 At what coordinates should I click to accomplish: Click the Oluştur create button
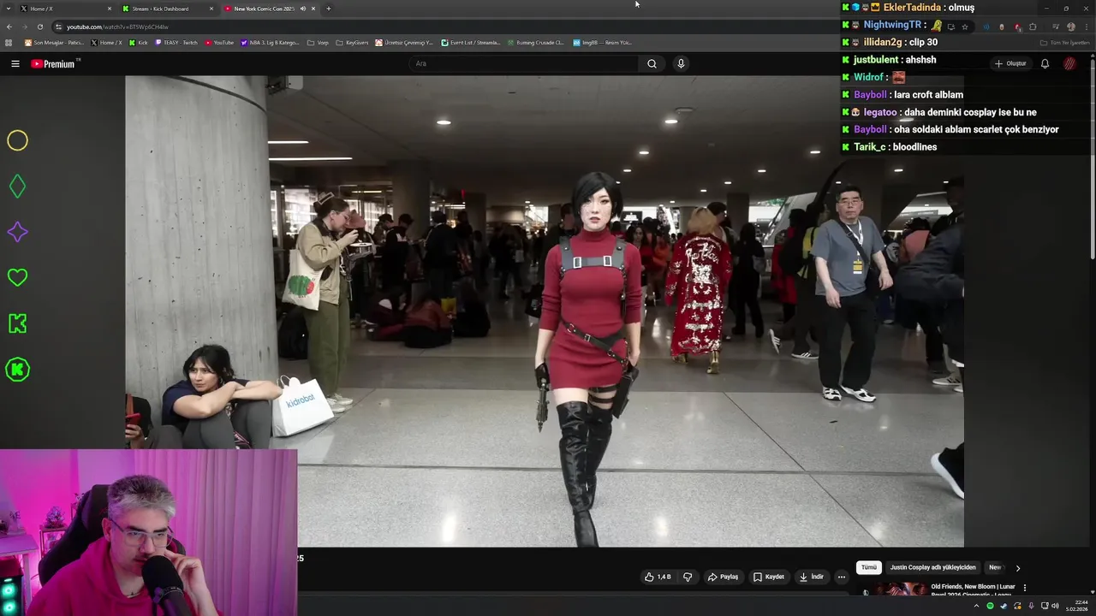coord(1010,63)
